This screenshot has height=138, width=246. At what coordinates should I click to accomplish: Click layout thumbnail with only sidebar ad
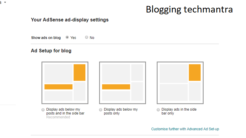pyautogui.click(x=180, y=83)
